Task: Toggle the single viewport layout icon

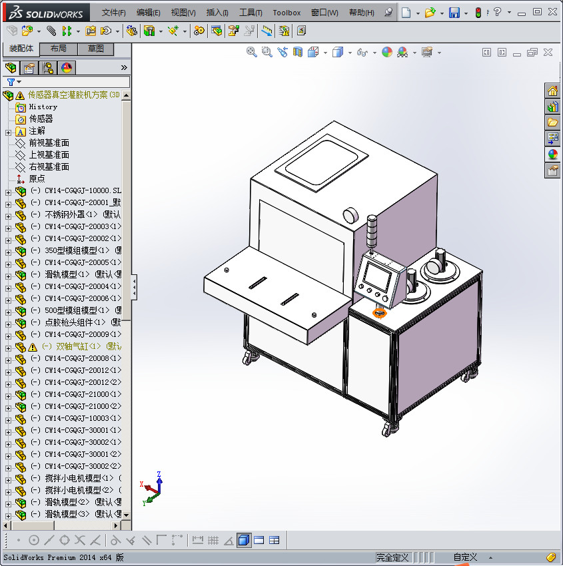Action: pos(259,541)
